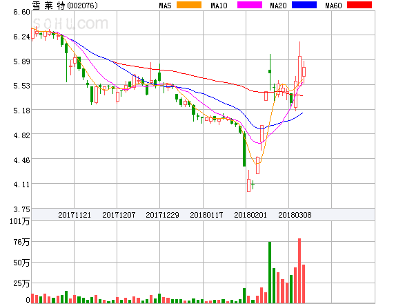Click the MA20 legend label
Viewport: 414px width, 304px height.
click(x=278, y=6)
